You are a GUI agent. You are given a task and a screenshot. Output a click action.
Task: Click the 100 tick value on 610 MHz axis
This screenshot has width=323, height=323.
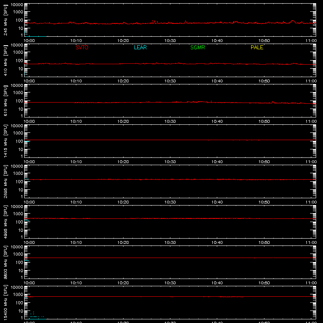pyautogui.click(x=19, y=101)
